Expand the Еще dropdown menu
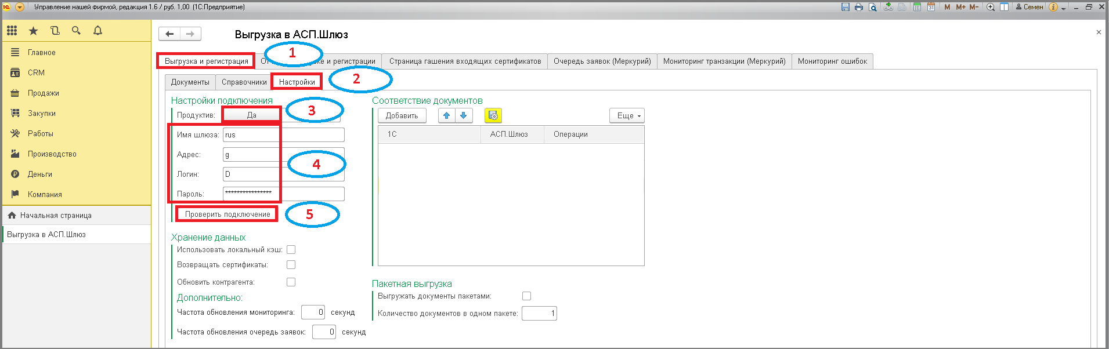 pyautogui.click(x=627, y=115)
